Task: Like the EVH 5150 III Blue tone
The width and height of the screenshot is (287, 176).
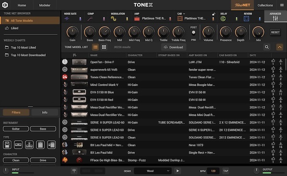Action: coord(273,91)
